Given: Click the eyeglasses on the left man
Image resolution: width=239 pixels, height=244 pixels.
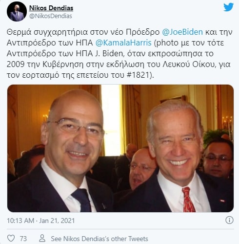Looking at the screenshot, I should point(76,128).
